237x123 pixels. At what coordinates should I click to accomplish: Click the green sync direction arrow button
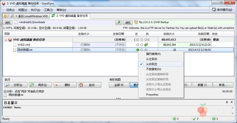118,22
